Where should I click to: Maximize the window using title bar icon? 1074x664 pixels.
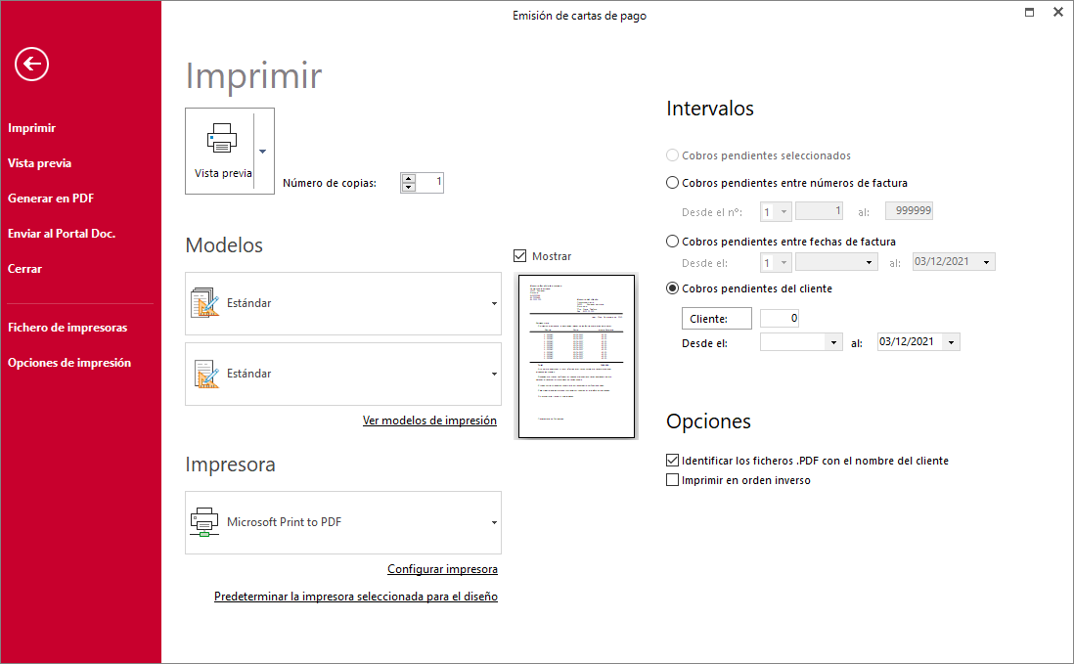(x=1029, y=14)
